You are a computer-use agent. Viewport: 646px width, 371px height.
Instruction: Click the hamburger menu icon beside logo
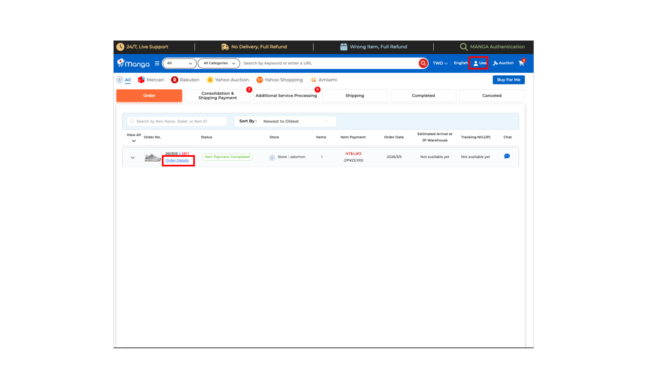157,63
